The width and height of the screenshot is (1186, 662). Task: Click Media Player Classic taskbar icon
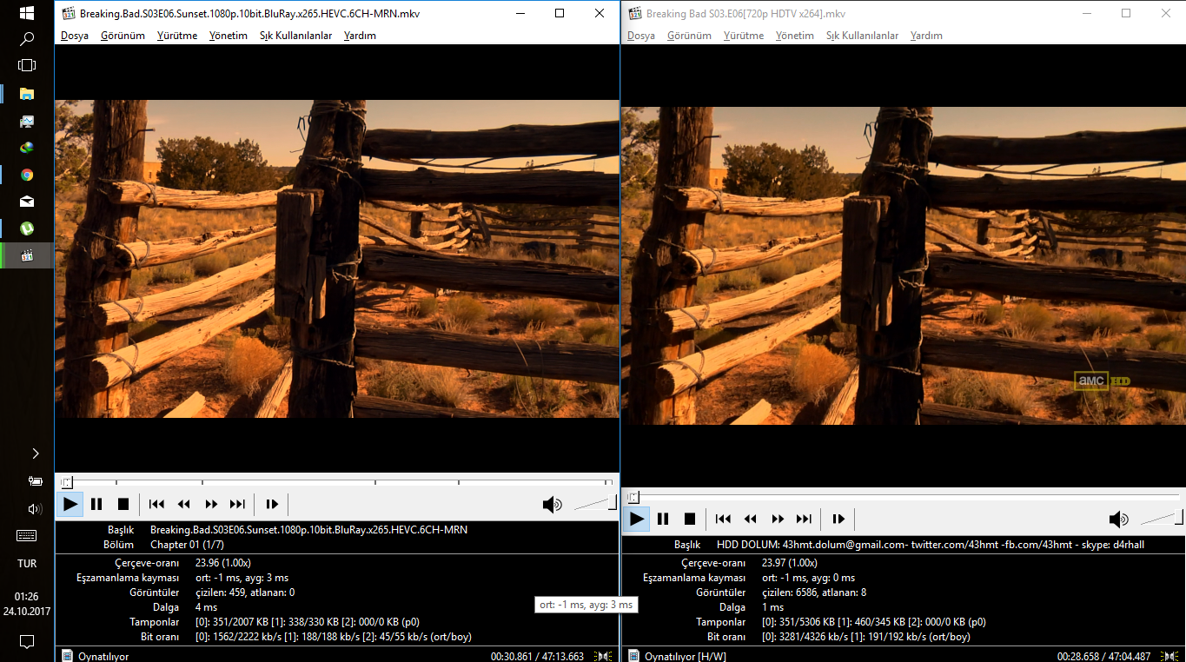pos(27,255)
